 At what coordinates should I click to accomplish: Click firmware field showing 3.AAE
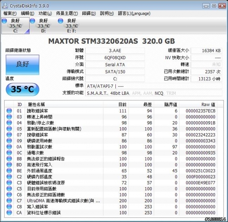(x=115, y=51)
